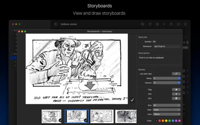200x125 pixels.
Task: Open the info icon in toolbar
Action: [178, 24]
